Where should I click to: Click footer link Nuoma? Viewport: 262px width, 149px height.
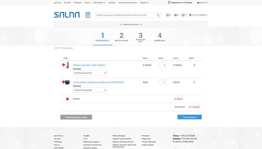(x=57, y=145)
